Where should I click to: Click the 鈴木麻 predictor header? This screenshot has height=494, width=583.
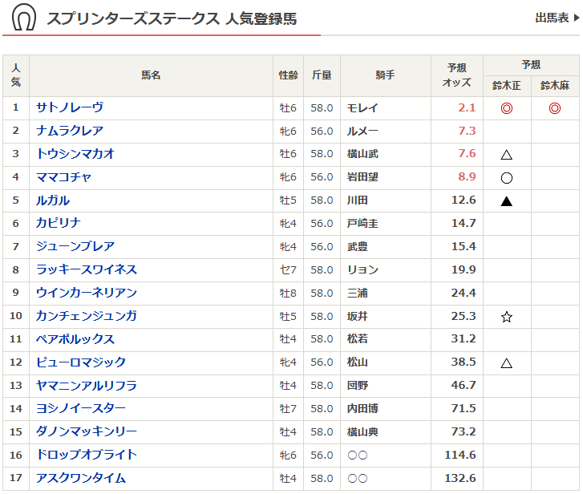[554, 86]
